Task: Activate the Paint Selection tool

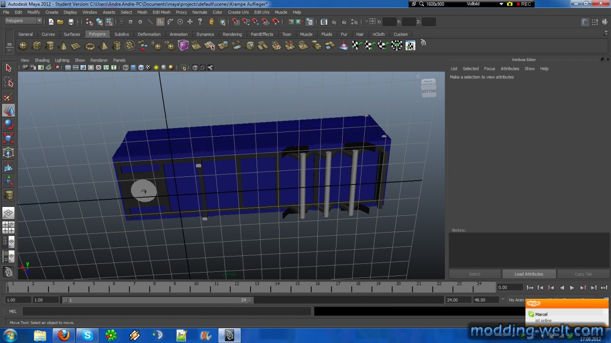Action: click(x=8, y=96)
